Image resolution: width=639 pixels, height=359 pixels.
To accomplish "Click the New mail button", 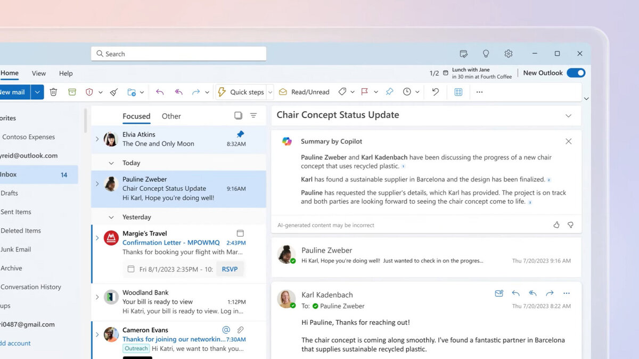I will (x=14, y=92).
